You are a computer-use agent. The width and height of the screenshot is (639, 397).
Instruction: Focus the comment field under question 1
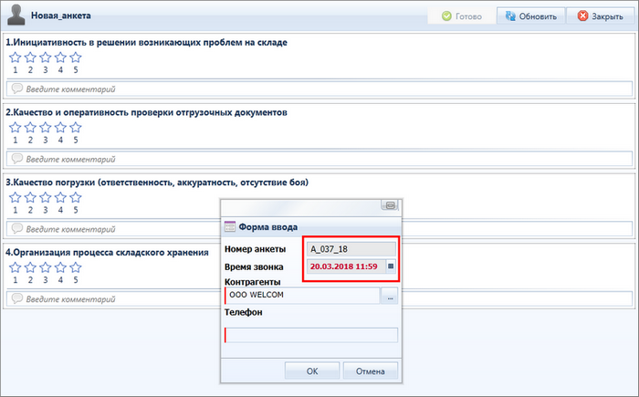coord(319,89)
